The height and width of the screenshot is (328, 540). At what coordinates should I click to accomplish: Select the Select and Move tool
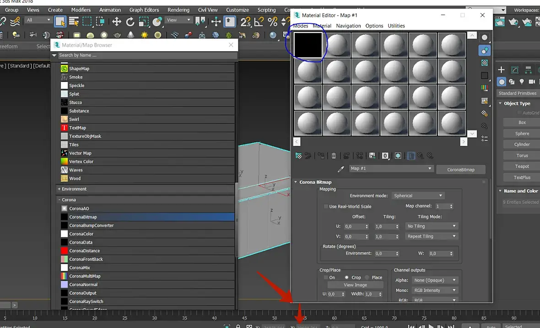point(117,22)
